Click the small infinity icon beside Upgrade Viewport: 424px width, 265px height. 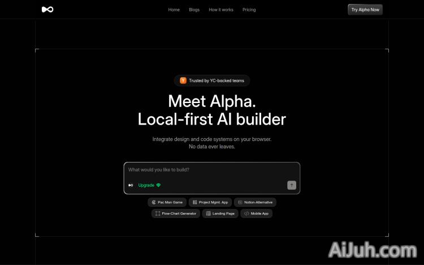click(x=131, y=185)
